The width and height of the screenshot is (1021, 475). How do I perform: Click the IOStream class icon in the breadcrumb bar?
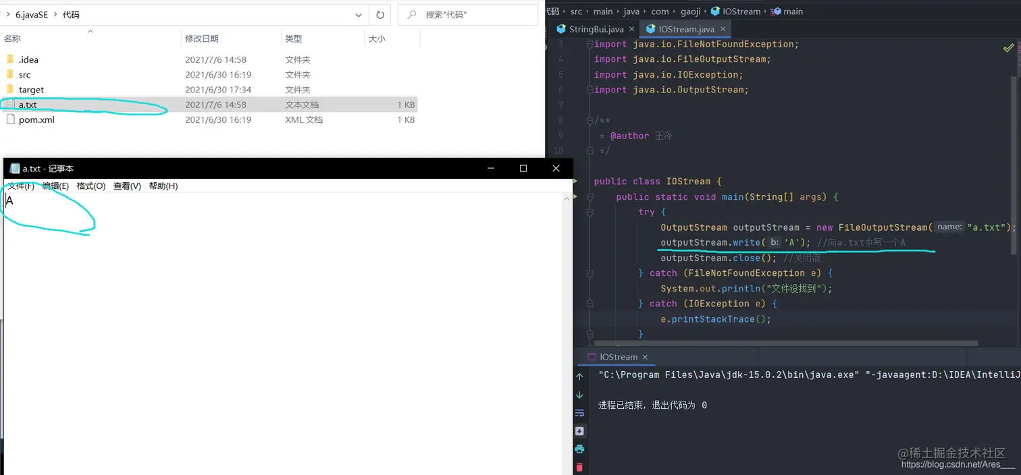pos(715,11)
